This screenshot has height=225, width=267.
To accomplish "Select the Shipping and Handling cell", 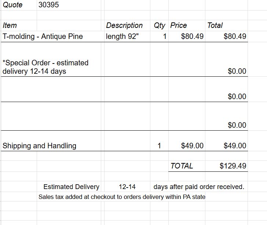I will (40, 146).
